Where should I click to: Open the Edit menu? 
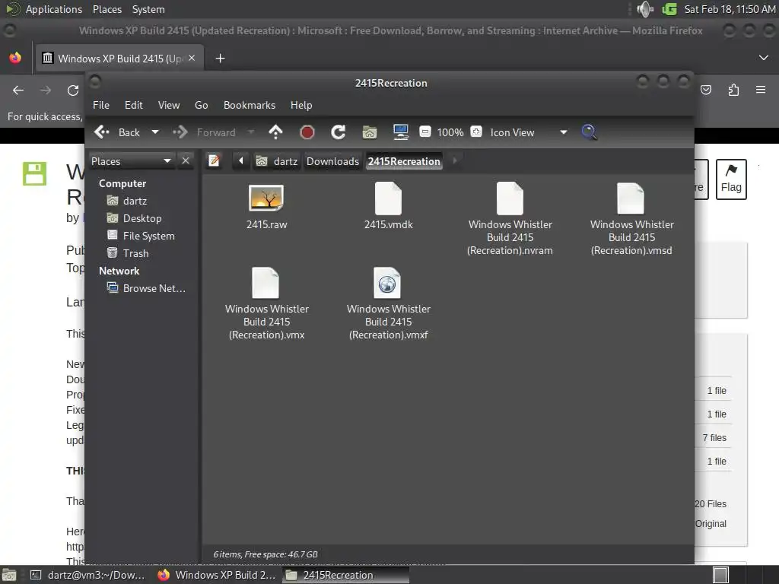click(x=134, y=105)
